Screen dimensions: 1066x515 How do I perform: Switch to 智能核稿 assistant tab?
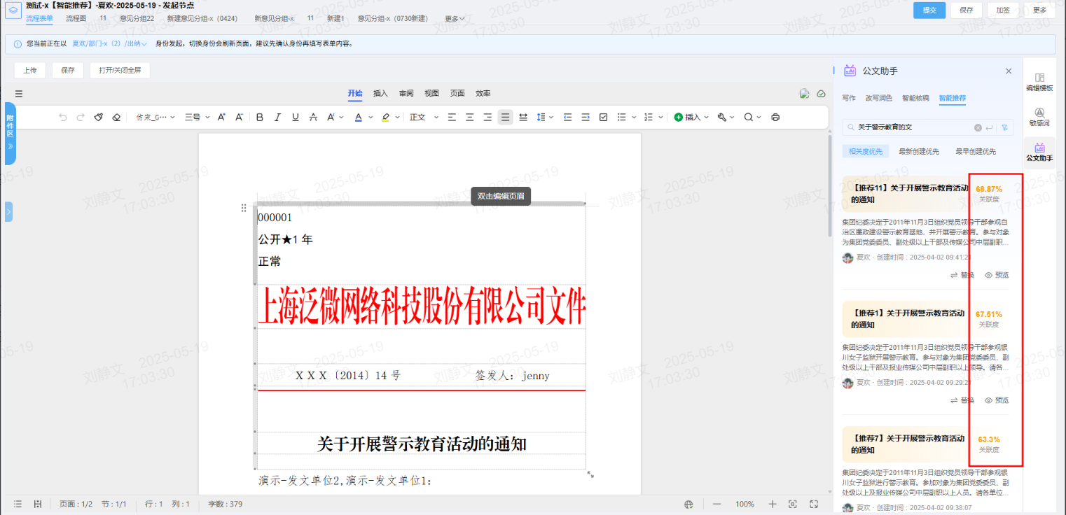coord(915,98)
